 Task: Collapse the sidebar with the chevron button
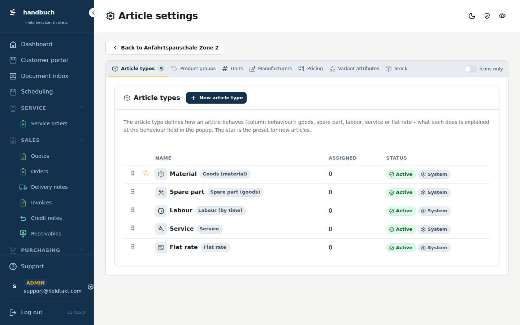coord(93,13)
